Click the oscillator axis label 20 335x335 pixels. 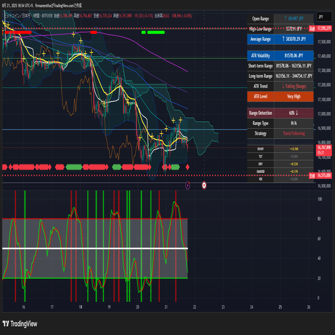319,278
